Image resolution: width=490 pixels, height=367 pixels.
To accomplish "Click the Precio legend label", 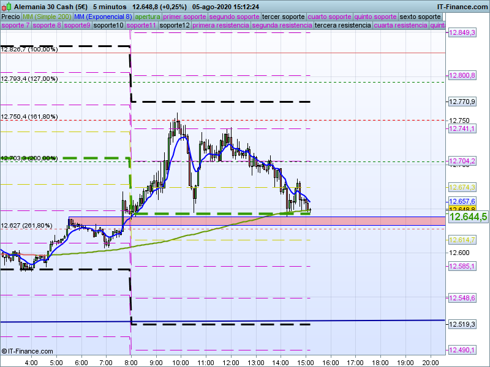I will (x=10, y=17).
